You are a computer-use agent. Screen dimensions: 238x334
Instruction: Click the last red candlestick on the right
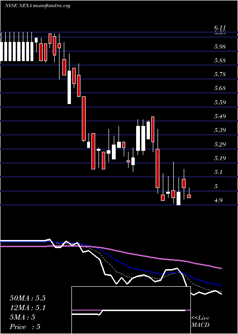(189, 197)
